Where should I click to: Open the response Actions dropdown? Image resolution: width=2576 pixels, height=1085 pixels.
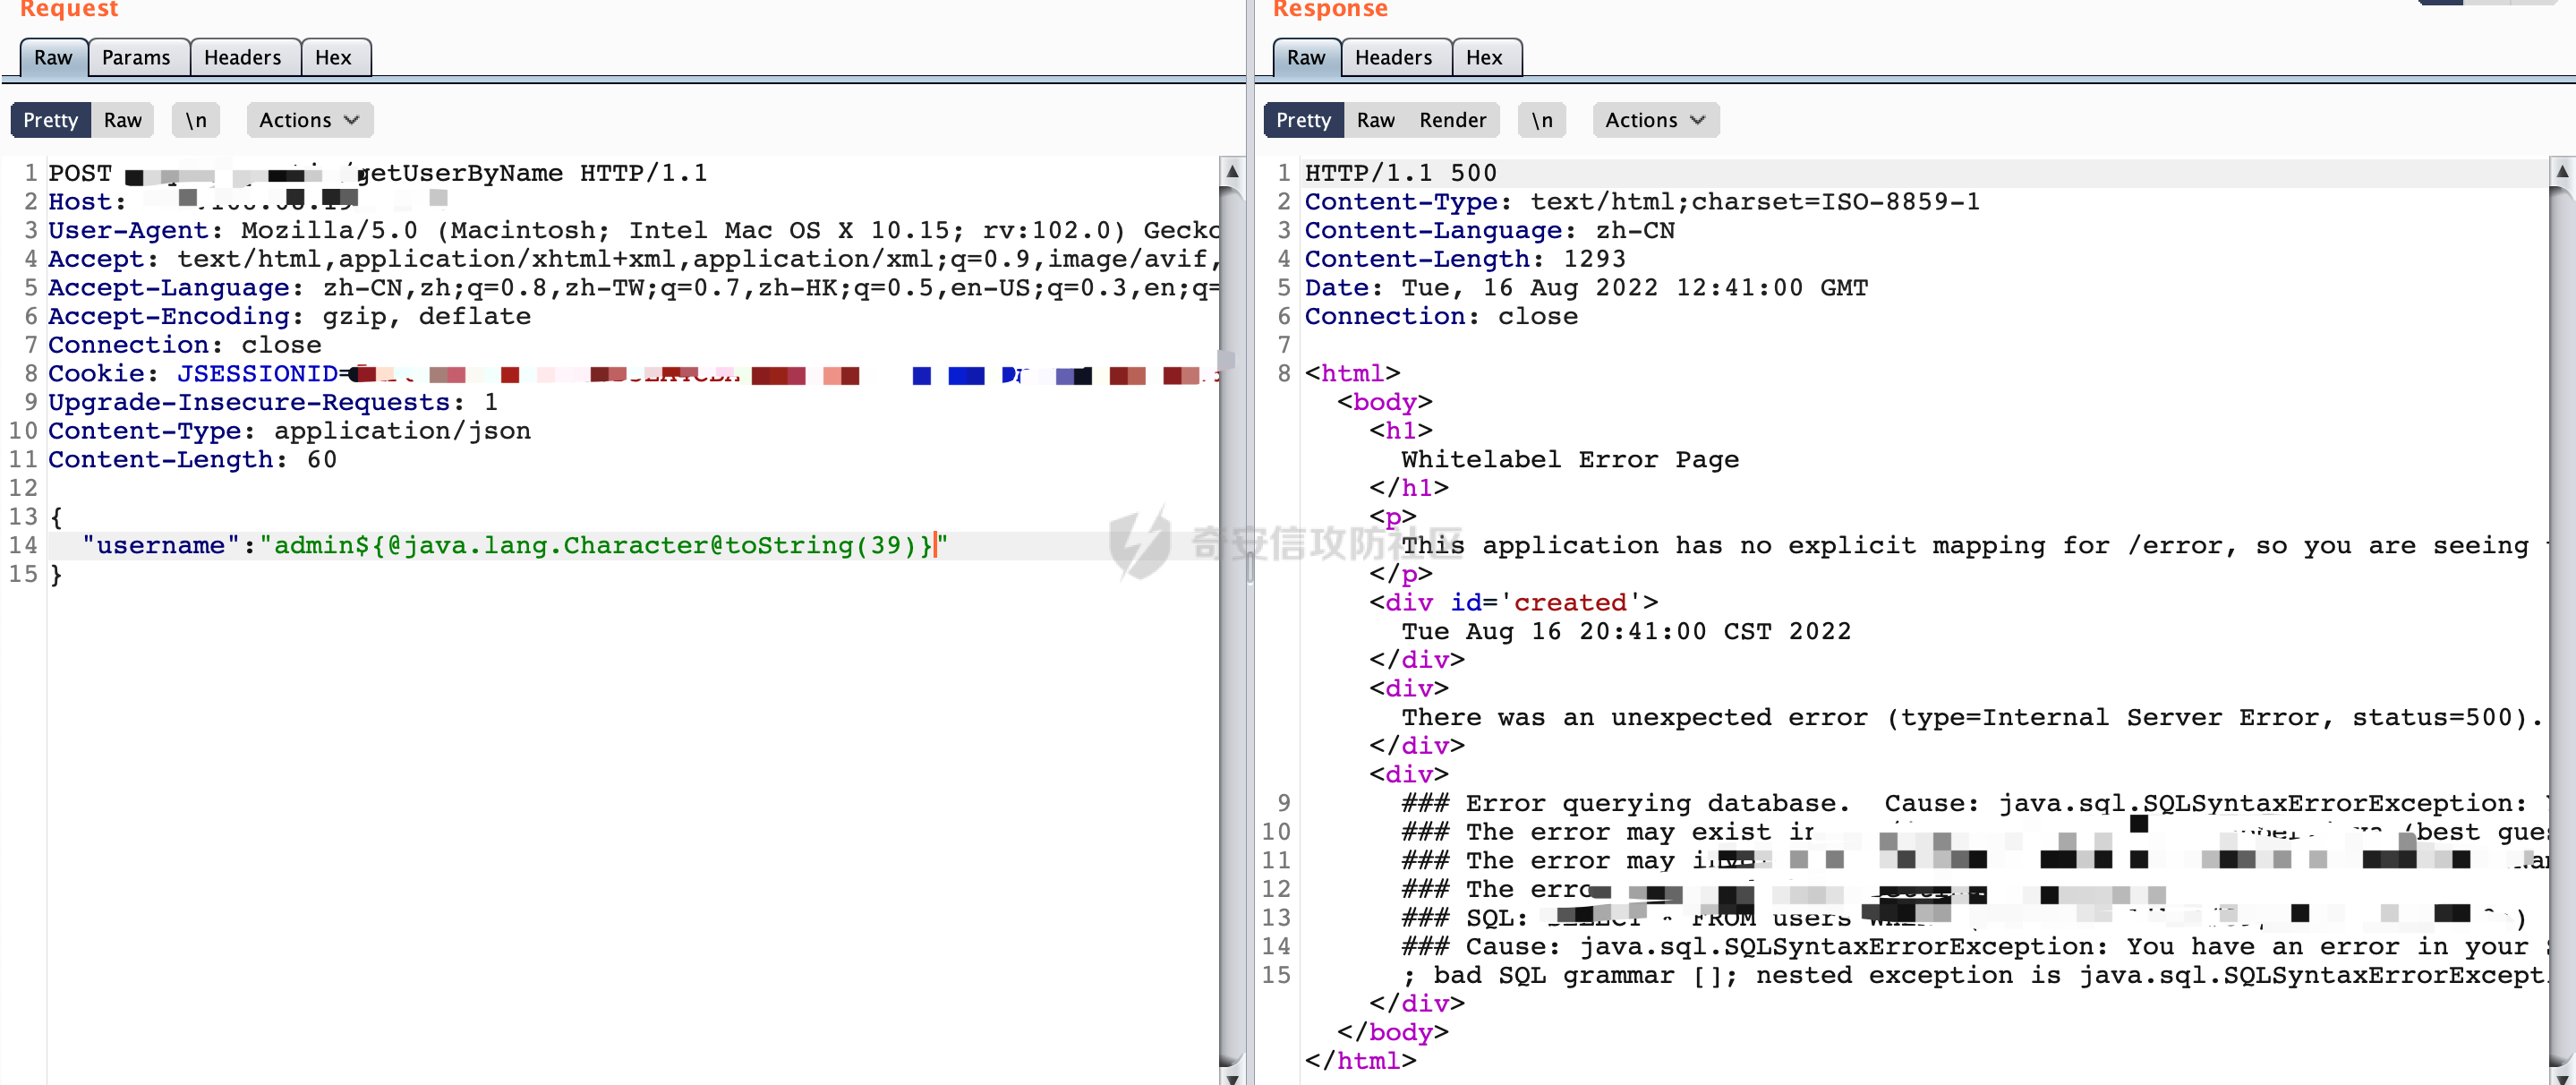1655,120
